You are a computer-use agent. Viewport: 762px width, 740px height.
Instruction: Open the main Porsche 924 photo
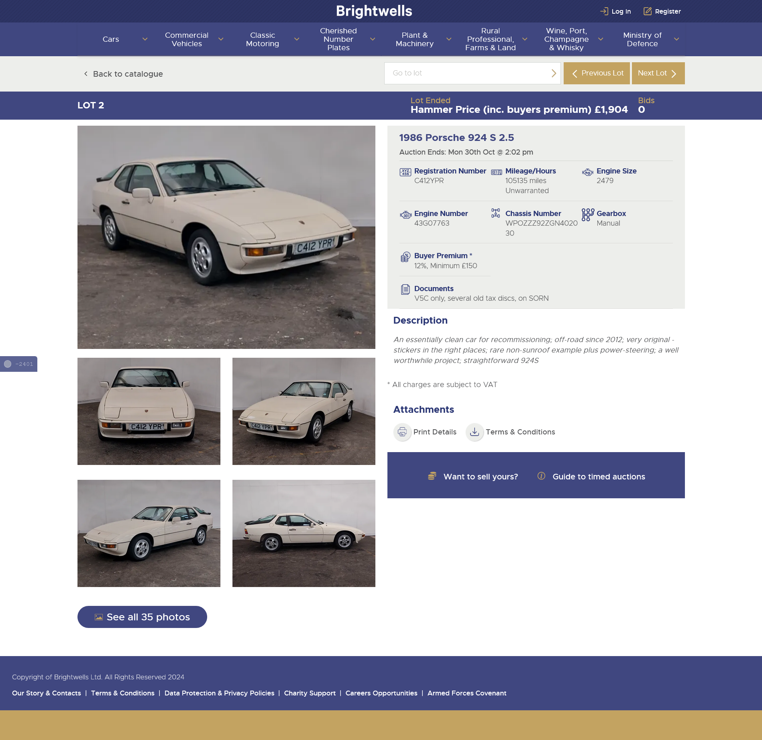226,237
